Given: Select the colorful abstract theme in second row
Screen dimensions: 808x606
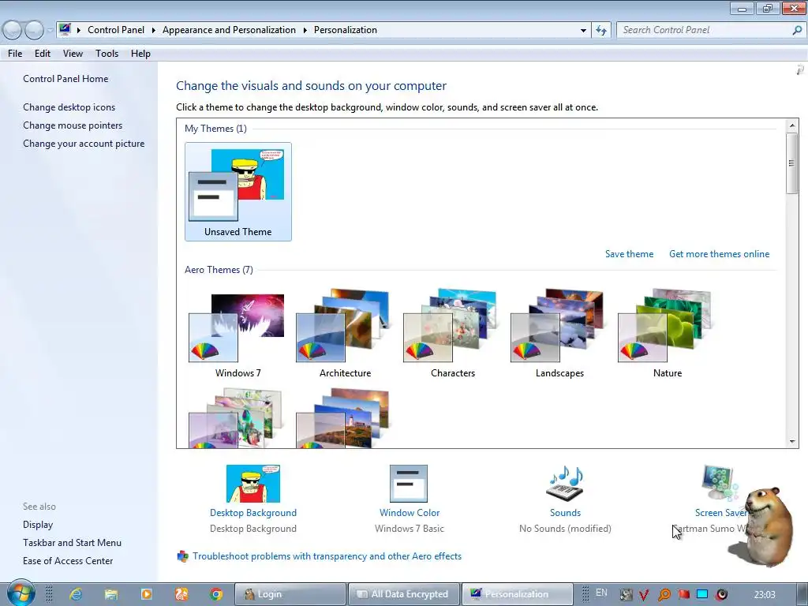Looking at the screenshot, I should click(235, 418).
